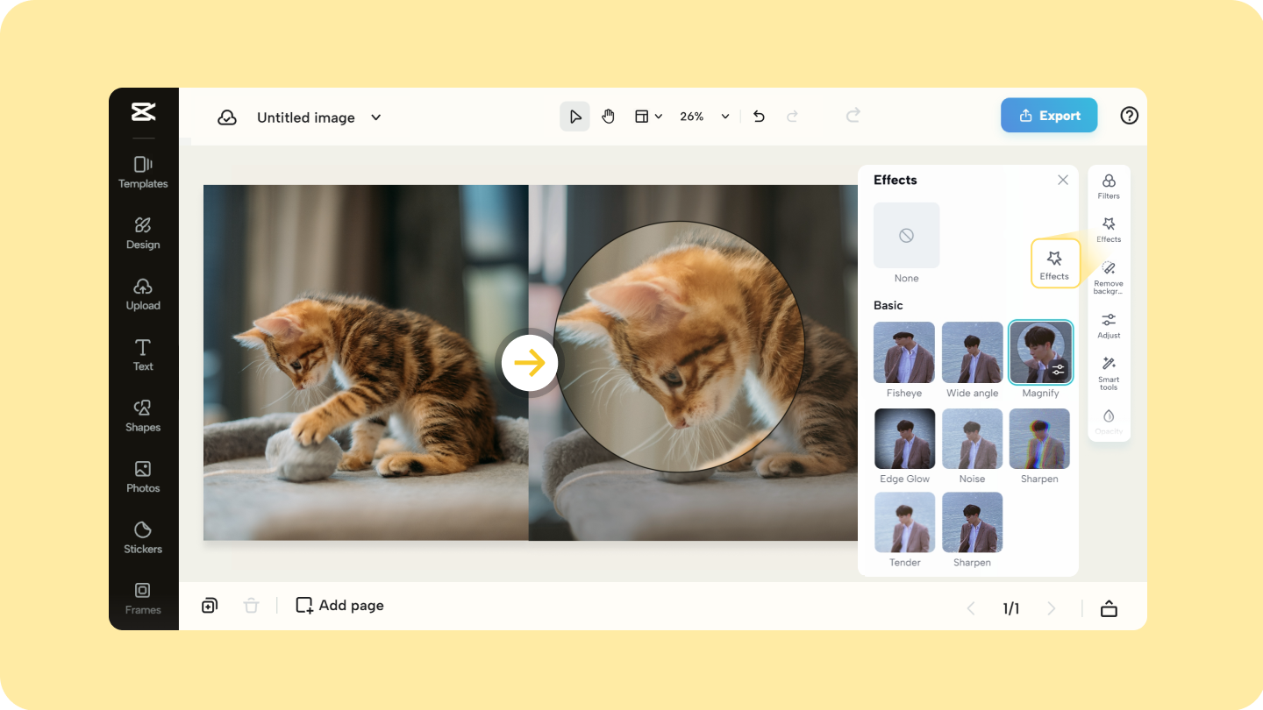
Task: Apply the Sharpen effect beside Noise
Action: coord(1040,438)
